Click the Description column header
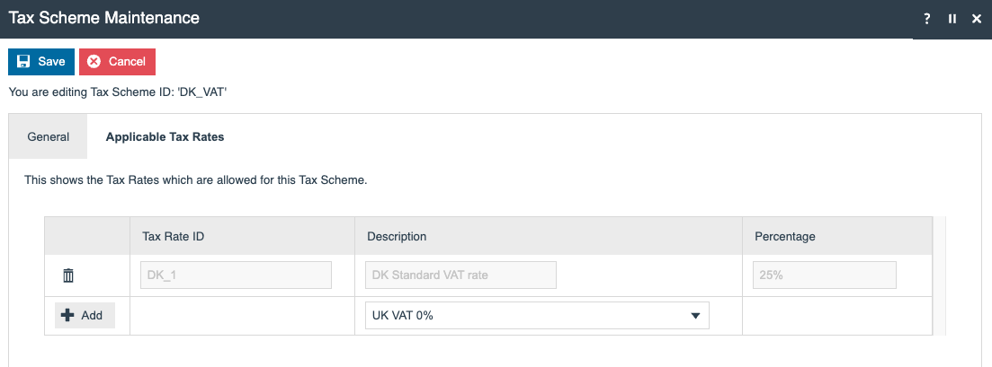This screenshot has width=992, height=367. (x=548, y=236)
